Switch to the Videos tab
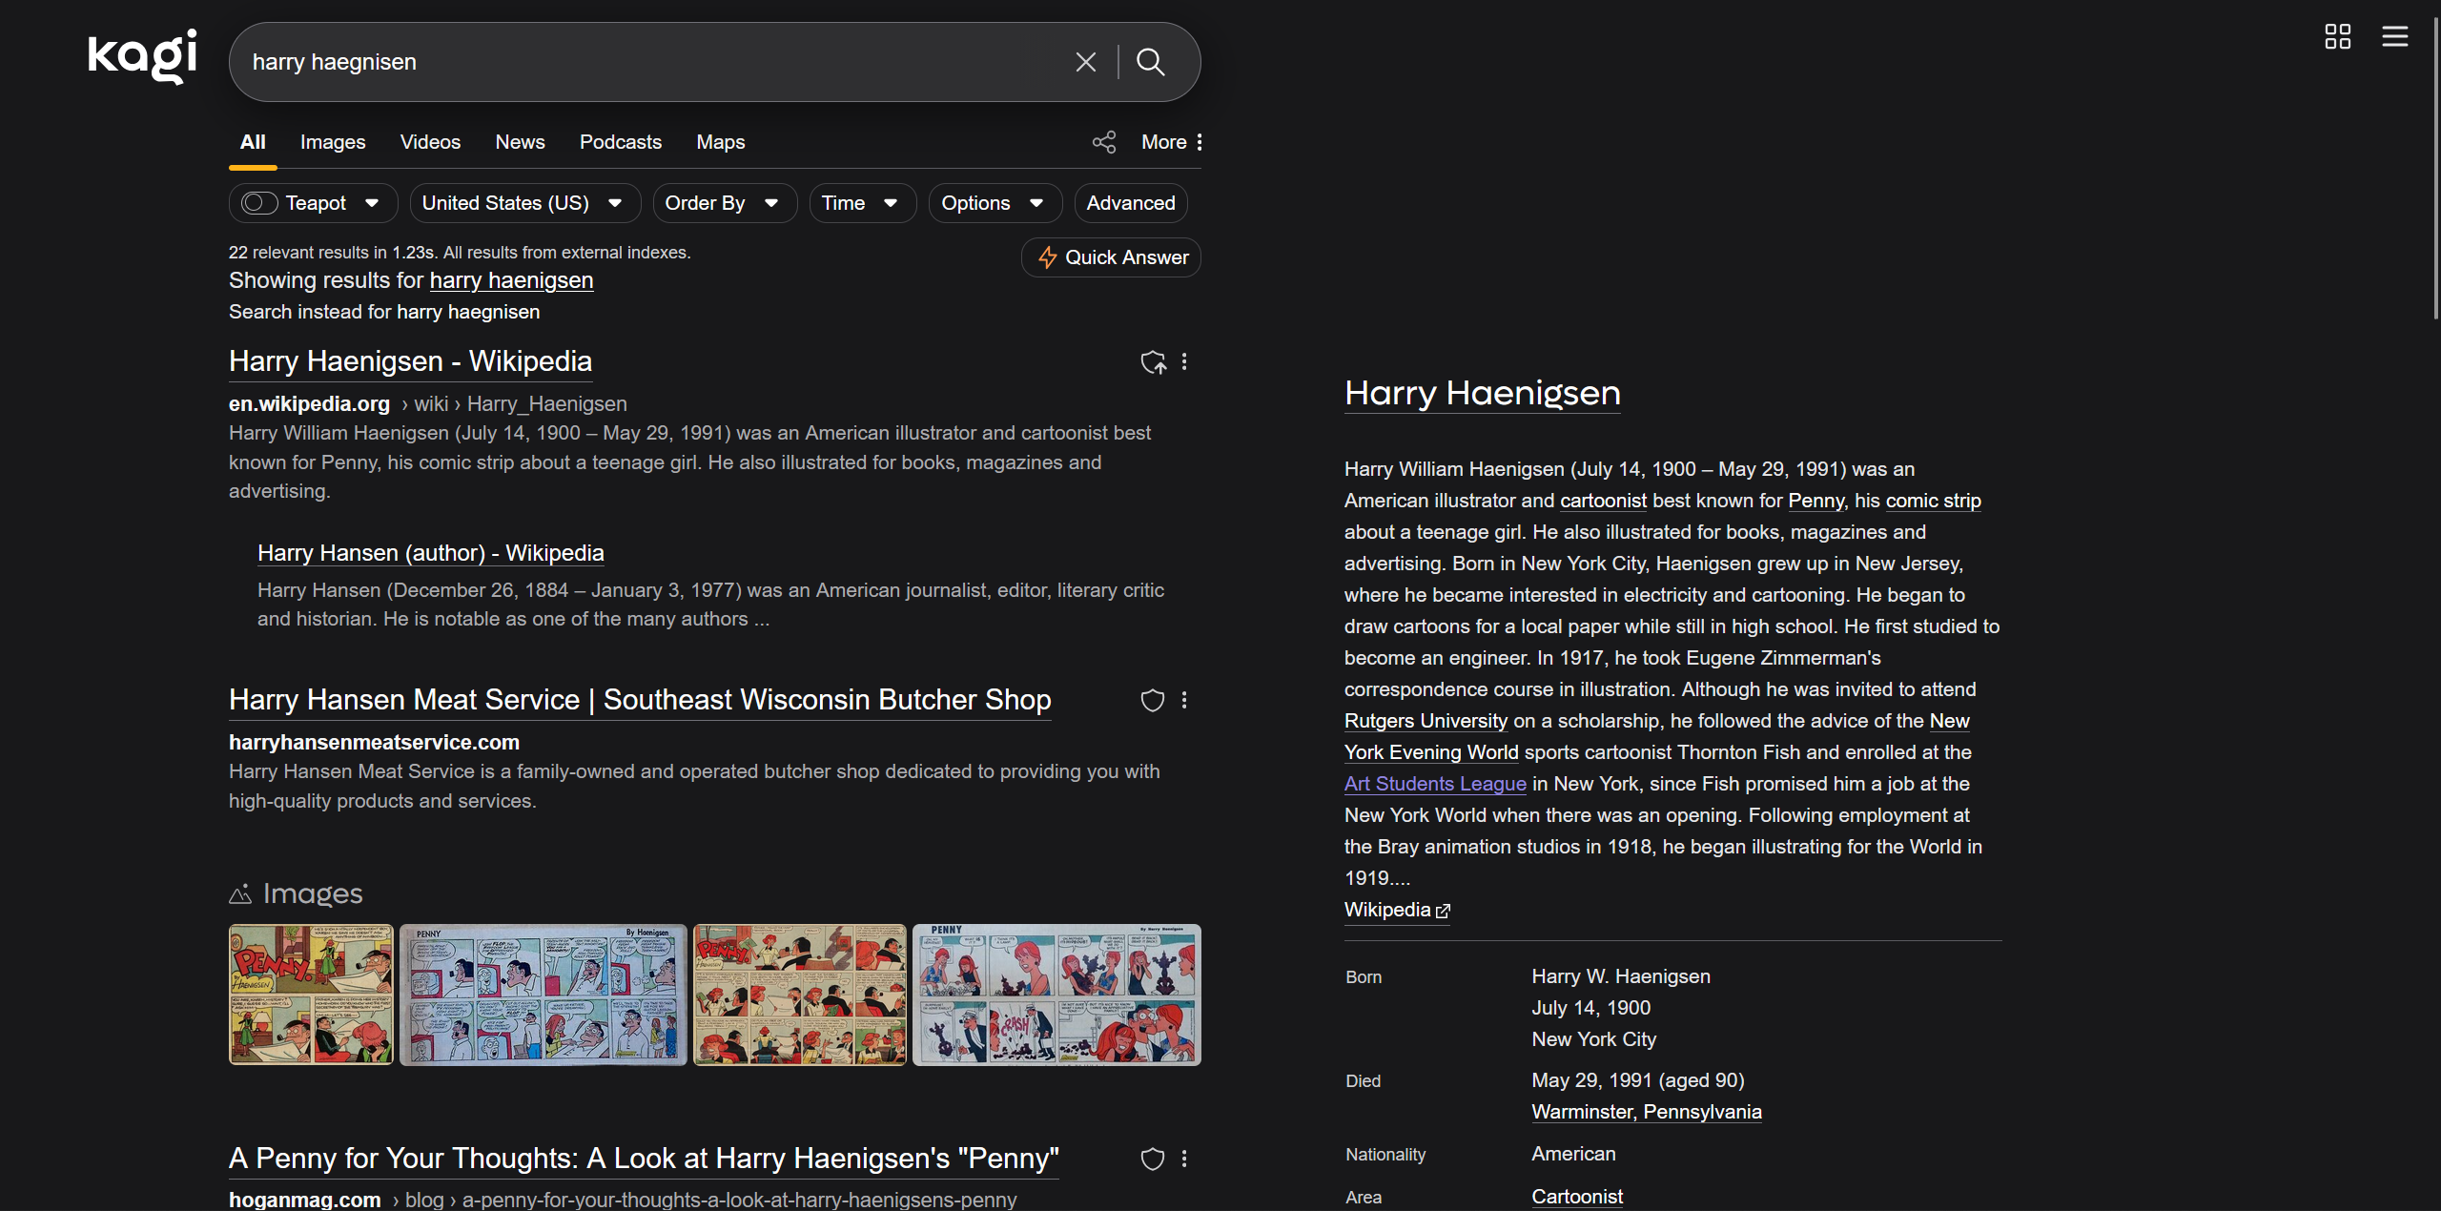This screenshot has width=2441, height=1211. [430, 142]
